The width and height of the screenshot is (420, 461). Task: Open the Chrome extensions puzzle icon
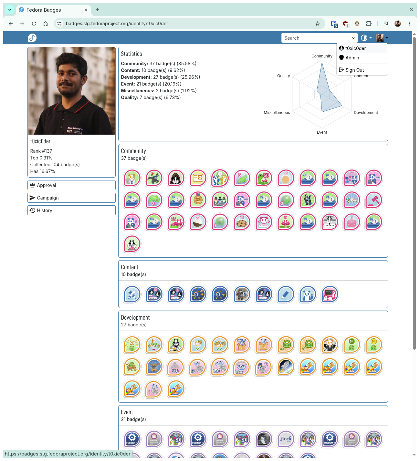(x=369, y=24)
